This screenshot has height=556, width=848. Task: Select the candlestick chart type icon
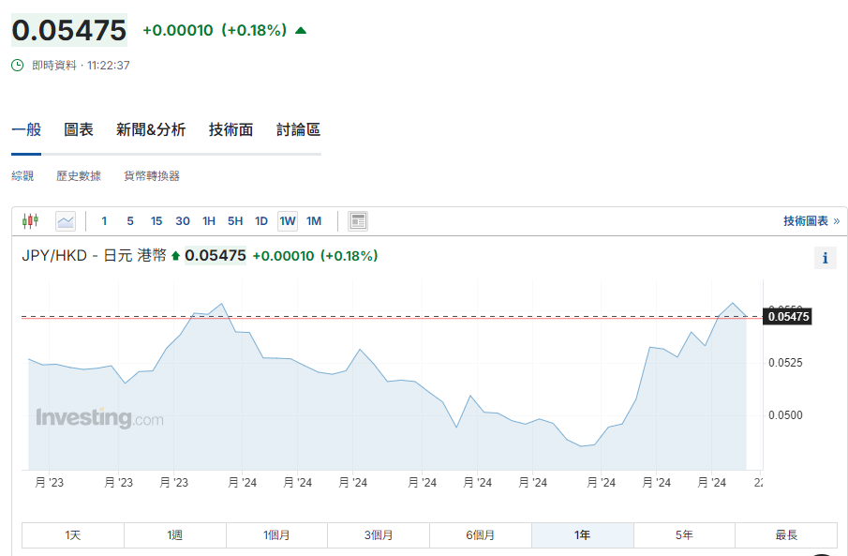(x=31, y=221)
